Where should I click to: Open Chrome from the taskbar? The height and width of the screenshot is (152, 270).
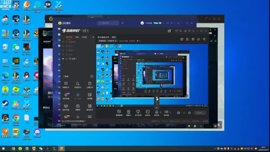13,148
